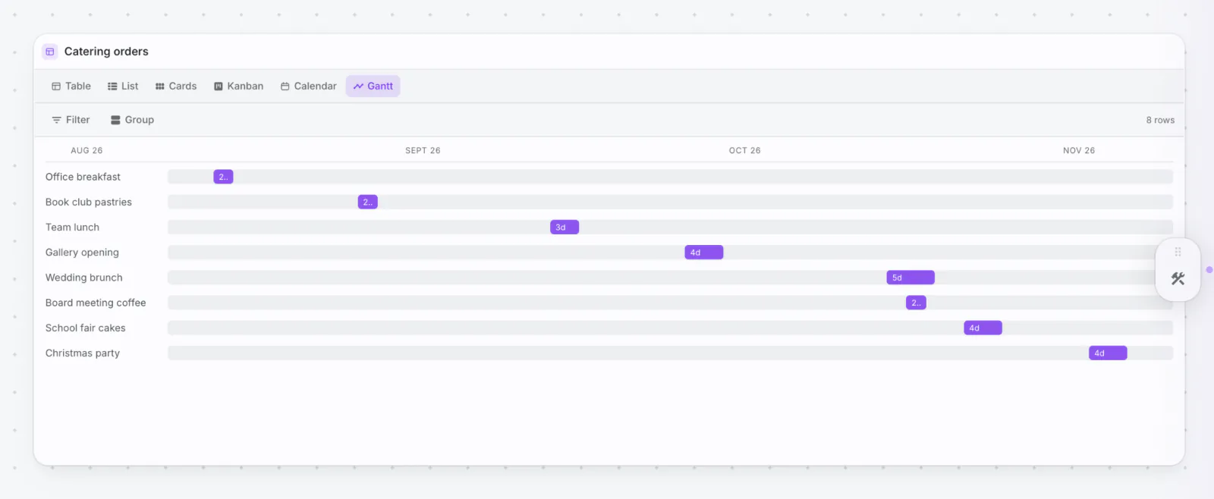This screenshot has width=1214, height=499.
Task: Select the Team lunch 3d bar
Action: [565, 227]
